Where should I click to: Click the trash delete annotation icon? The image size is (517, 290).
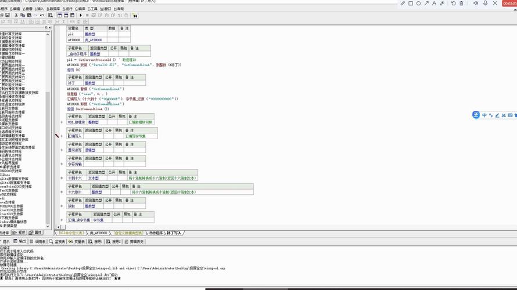pyautogui.click(x=462, y=3)
